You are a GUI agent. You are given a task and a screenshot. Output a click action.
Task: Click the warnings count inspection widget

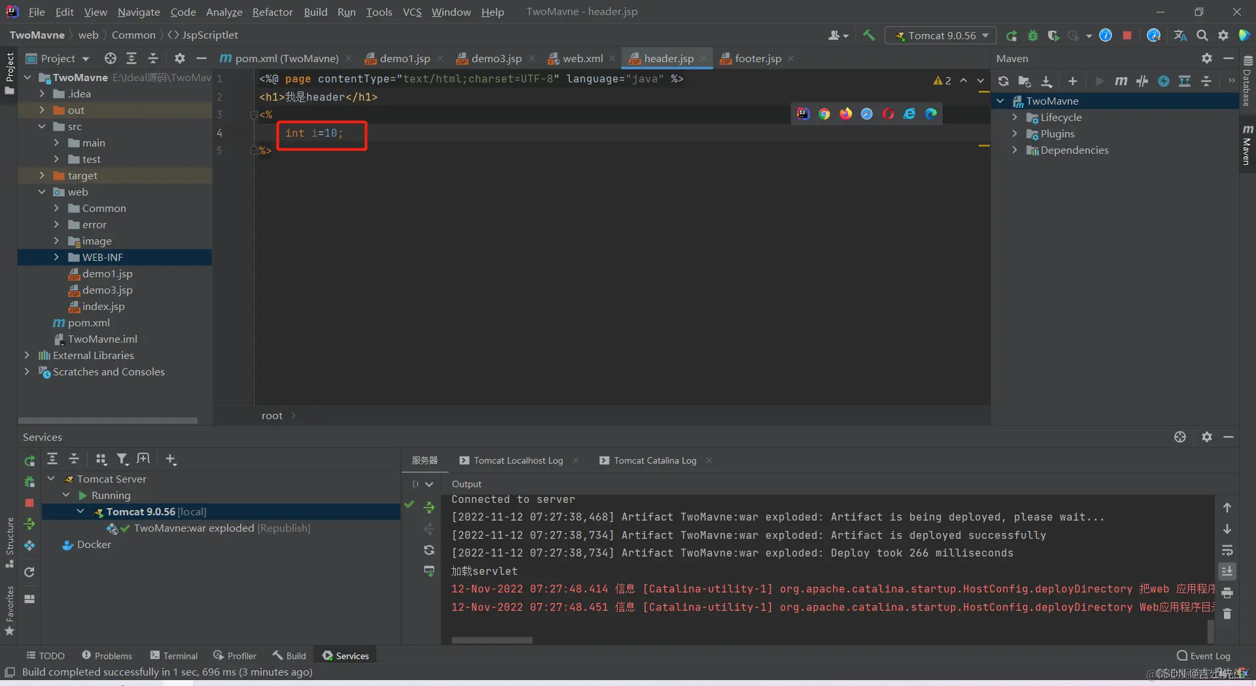pyautogui.click(x=942, y=80)
